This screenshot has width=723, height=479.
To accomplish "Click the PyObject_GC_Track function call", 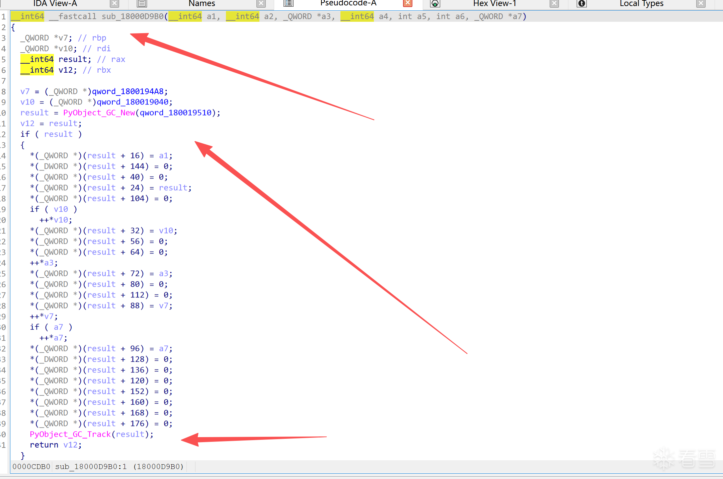I will 70,434.
